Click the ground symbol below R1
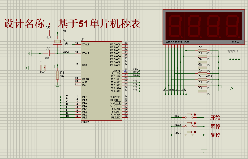 click(57, 86)
